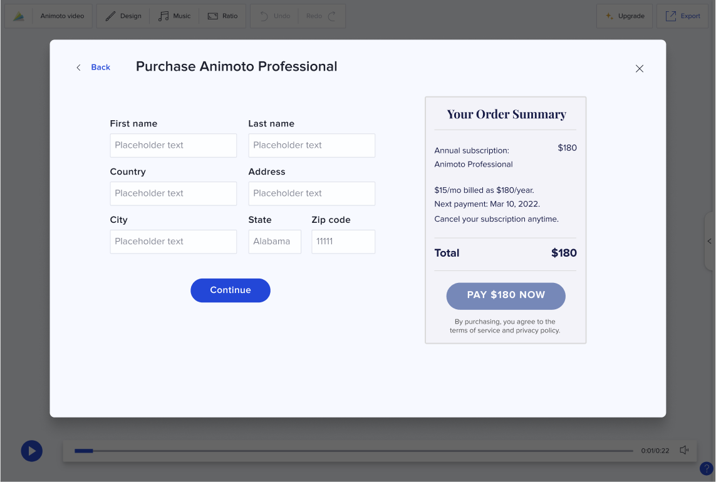Focus the Address field
716x482 pixels.
tap(311, 193)
